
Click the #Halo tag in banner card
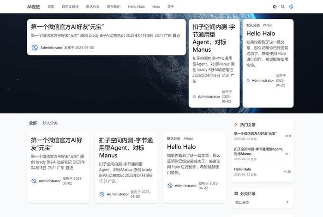[267, 25]
